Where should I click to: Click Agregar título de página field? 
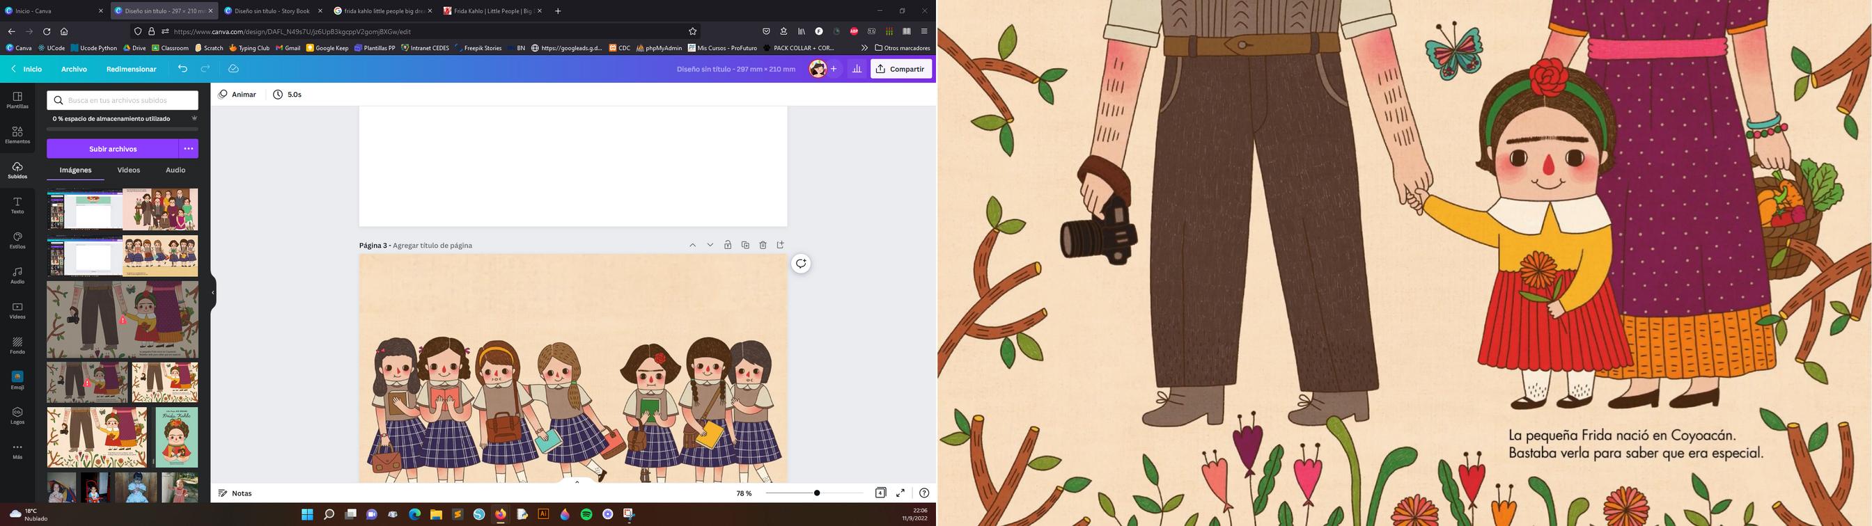coord(432,246)
